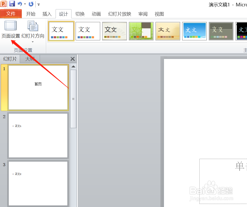The width and height of the screenshot is (247, 207).
Task: Apply the black theme thumbnail
Action: (241, 31)
